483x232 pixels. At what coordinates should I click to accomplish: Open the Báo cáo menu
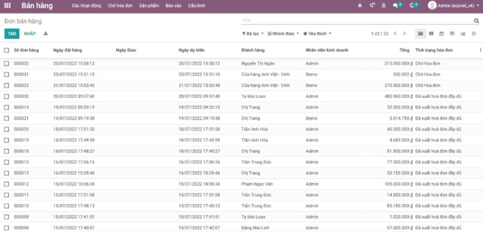pyautogui.click(x=173, y=5)
